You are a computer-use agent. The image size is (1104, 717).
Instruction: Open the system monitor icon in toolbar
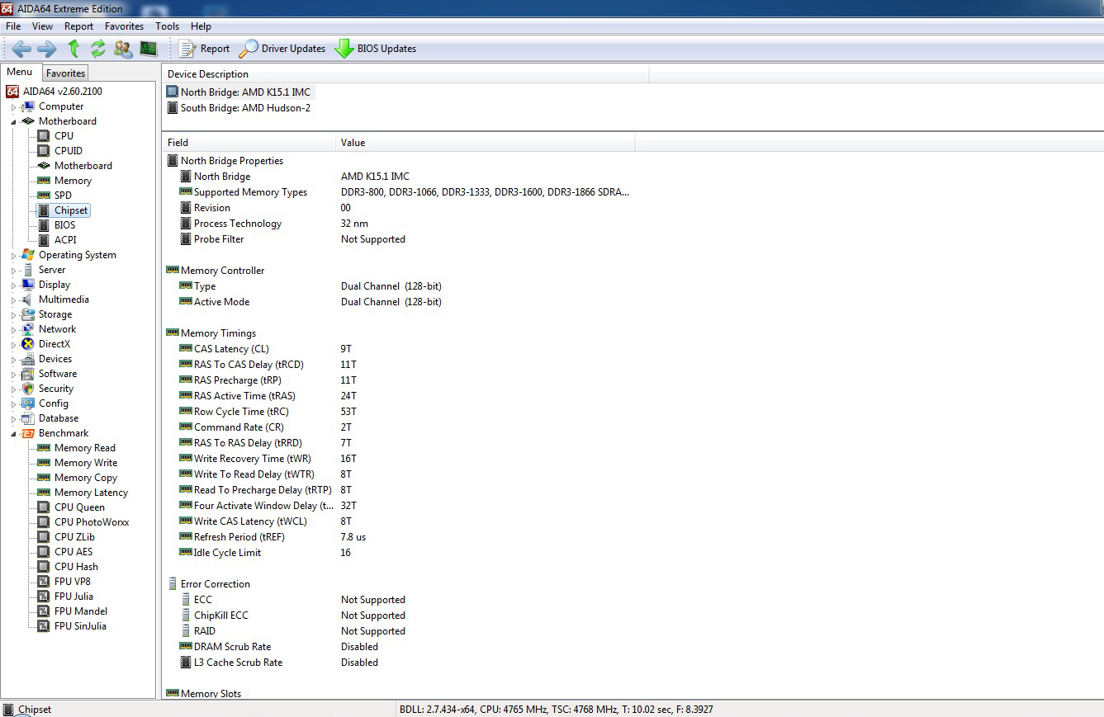(x=149, y=49)
